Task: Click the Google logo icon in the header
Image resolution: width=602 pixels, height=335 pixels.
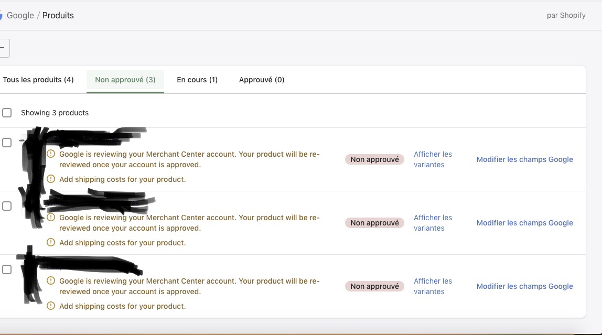Action: pos(1,15)
